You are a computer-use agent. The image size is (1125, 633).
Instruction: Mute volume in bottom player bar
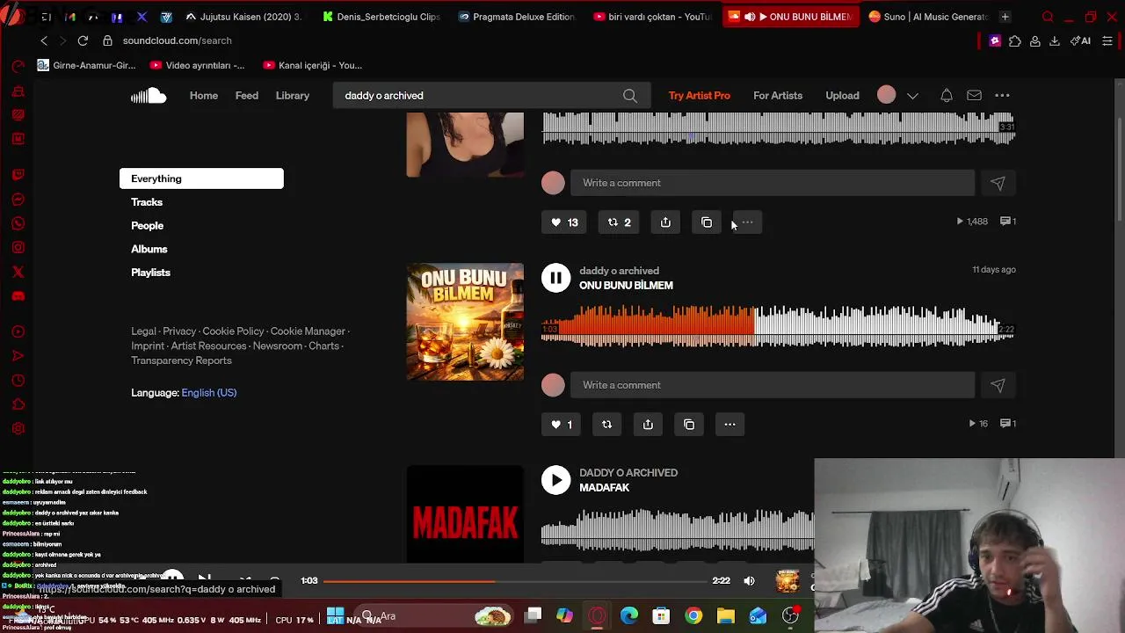click(x=749, y=581)
